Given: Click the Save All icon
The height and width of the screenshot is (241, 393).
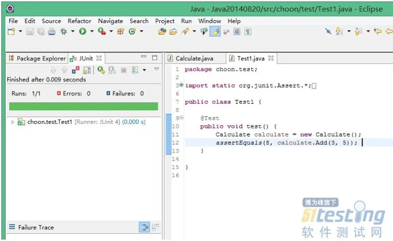Looking at the screenshot, I should point(41,31).
